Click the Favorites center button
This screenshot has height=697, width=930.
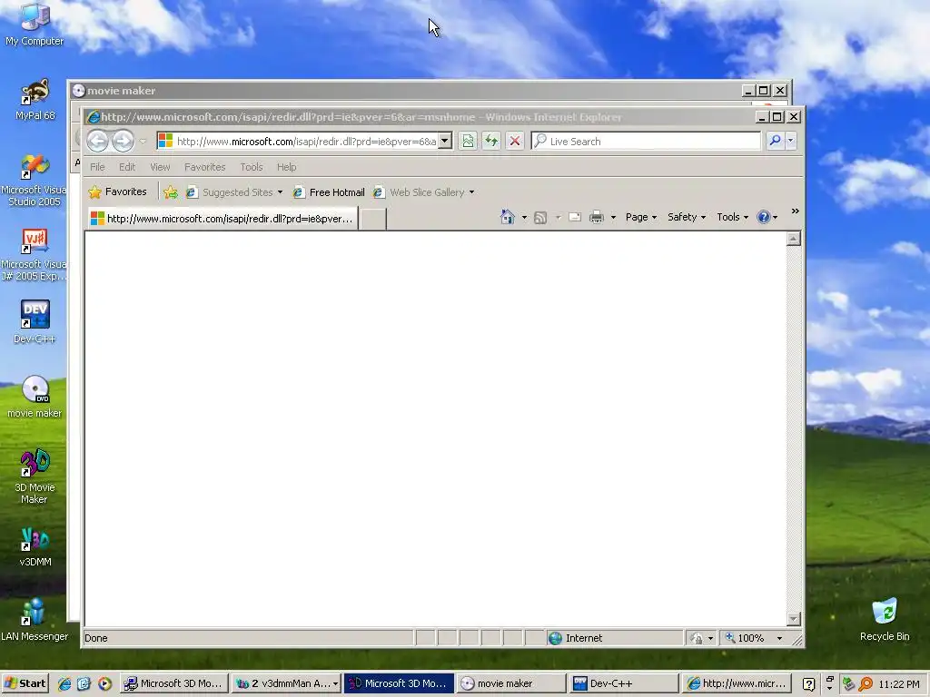pos(117,192)
